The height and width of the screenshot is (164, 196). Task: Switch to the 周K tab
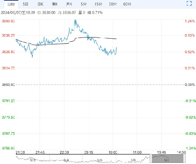point(55,4)
